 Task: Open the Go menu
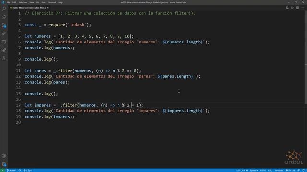38,2
